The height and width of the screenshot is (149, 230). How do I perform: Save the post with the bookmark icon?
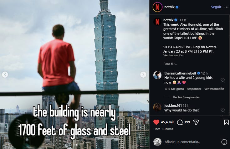pyautogui.click(x=226, y=122)
